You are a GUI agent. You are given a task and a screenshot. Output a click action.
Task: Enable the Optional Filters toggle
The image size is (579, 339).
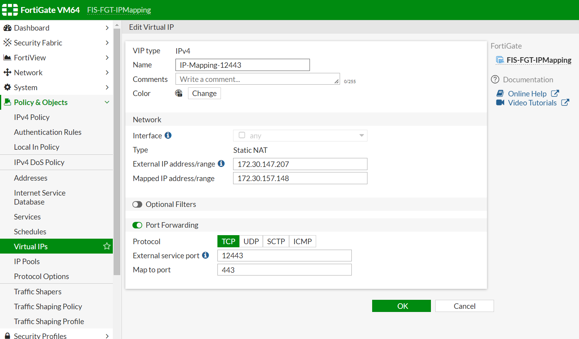(137, 204)
